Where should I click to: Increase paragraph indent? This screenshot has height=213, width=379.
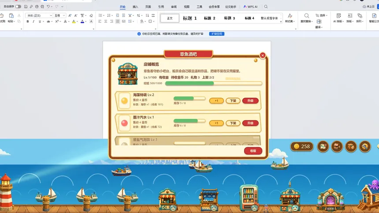pos(123,15)
